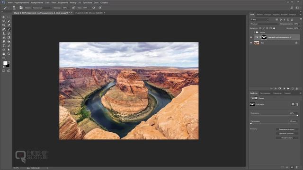
Task: Open layer filter type dropdown
Action: pos(259,20)
